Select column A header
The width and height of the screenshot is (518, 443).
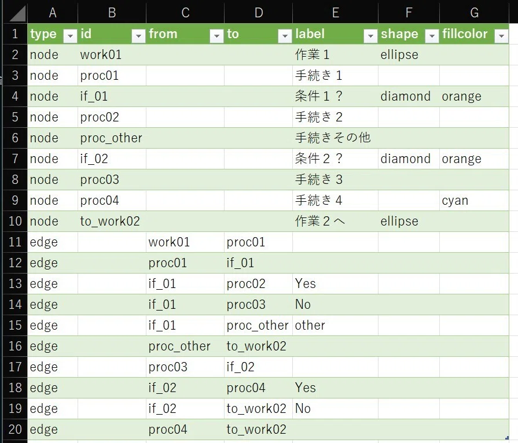(53, 13)
